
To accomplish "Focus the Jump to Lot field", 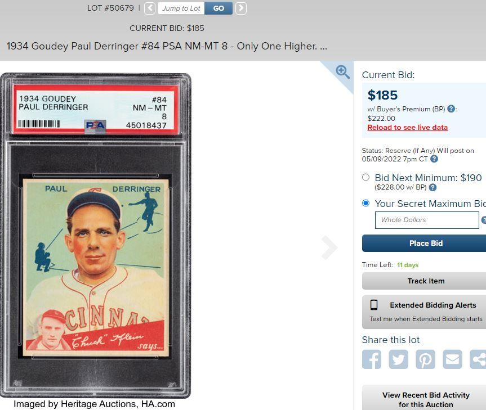I will (181, 8).
